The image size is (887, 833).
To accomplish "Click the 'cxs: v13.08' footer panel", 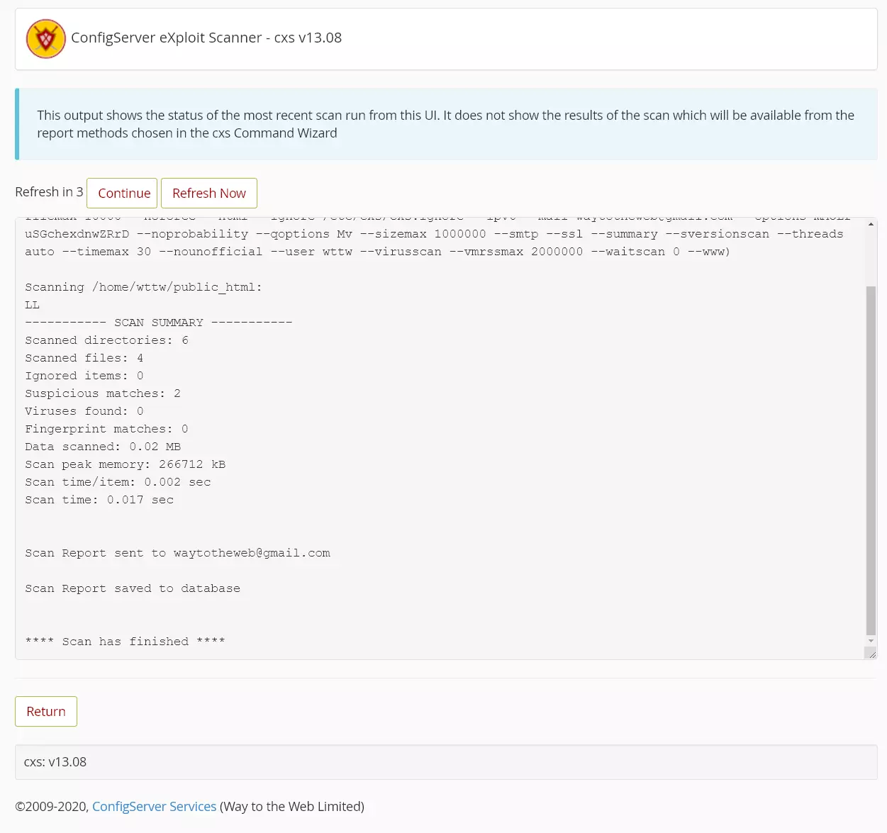I will 445,762.
